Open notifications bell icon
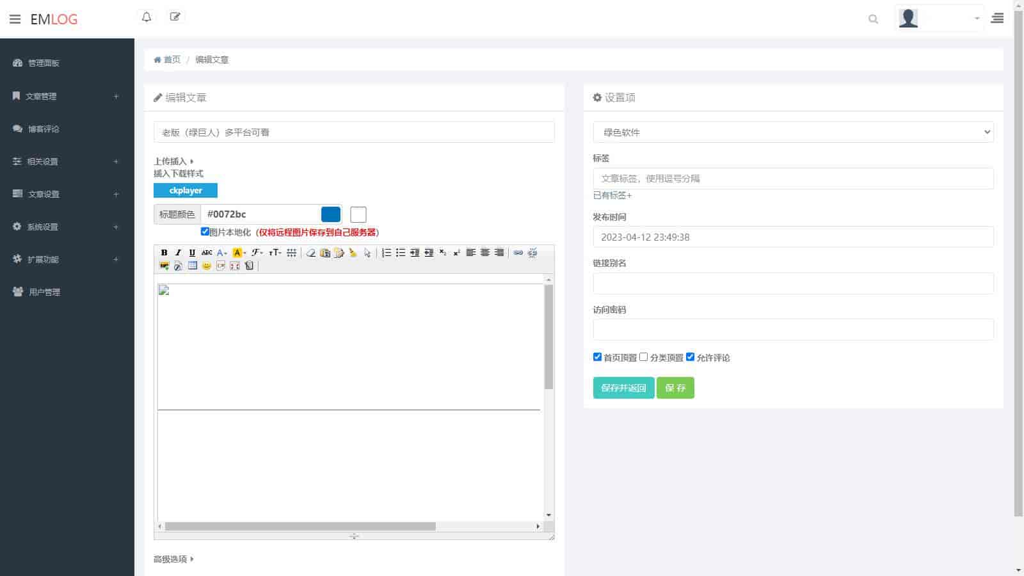 click(147, 17)
